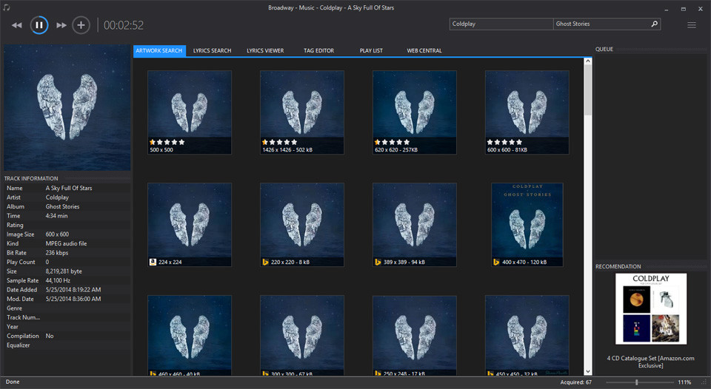Select the 220 x 220 - 8 kB artwork
711x389 pixels.
pos(302,225)
